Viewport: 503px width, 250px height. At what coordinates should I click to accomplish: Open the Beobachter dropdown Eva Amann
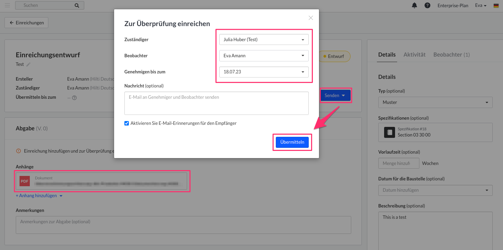tap(264, 56)
